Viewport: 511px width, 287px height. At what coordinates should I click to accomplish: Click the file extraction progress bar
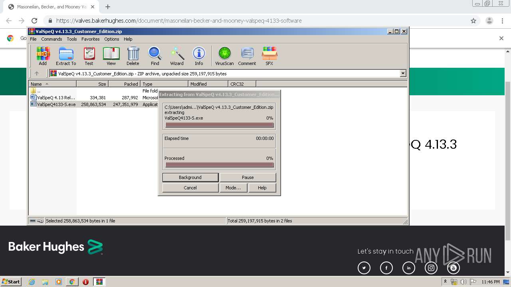coord(220,125)
